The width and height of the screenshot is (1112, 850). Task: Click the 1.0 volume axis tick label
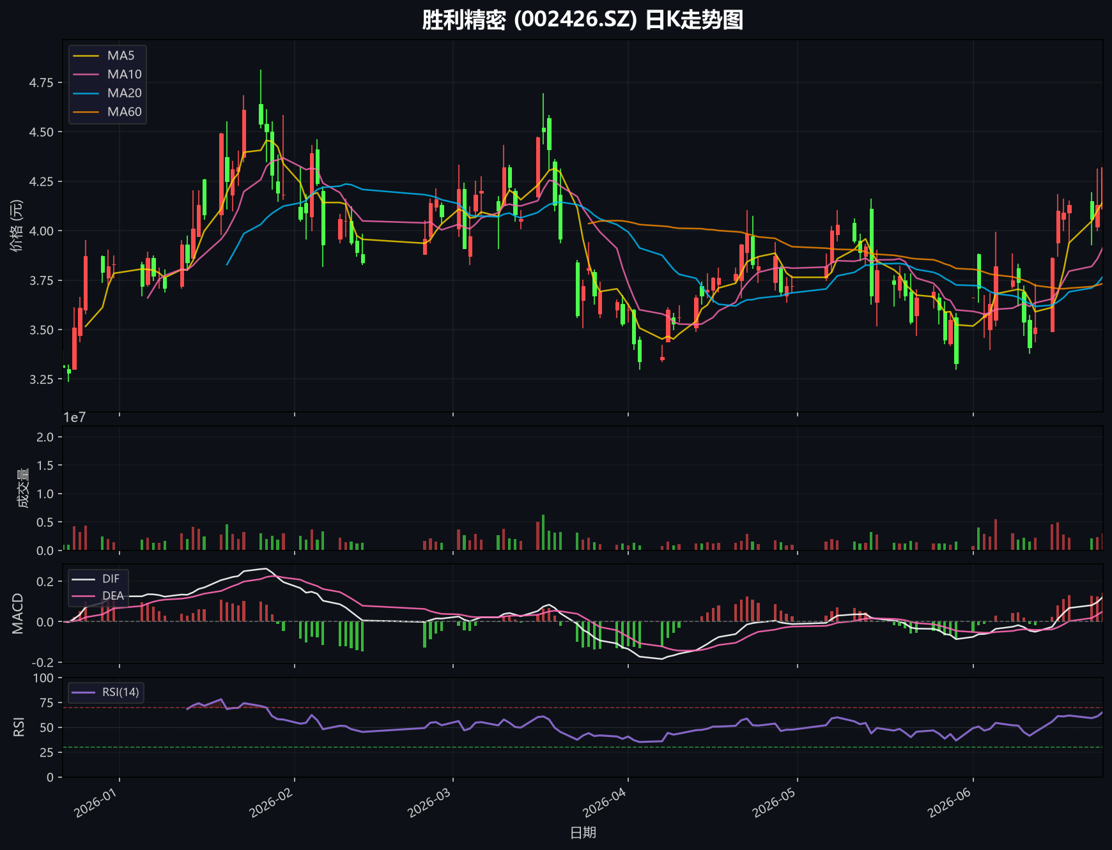(x=46, y=494)
